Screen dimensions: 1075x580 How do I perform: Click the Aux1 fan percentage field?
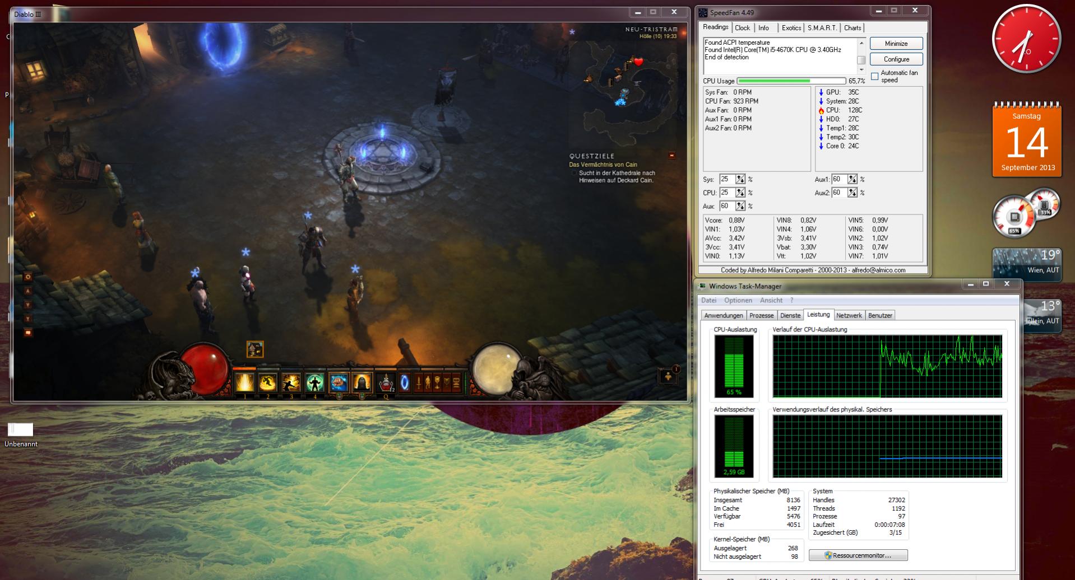(x=840, y=179)
